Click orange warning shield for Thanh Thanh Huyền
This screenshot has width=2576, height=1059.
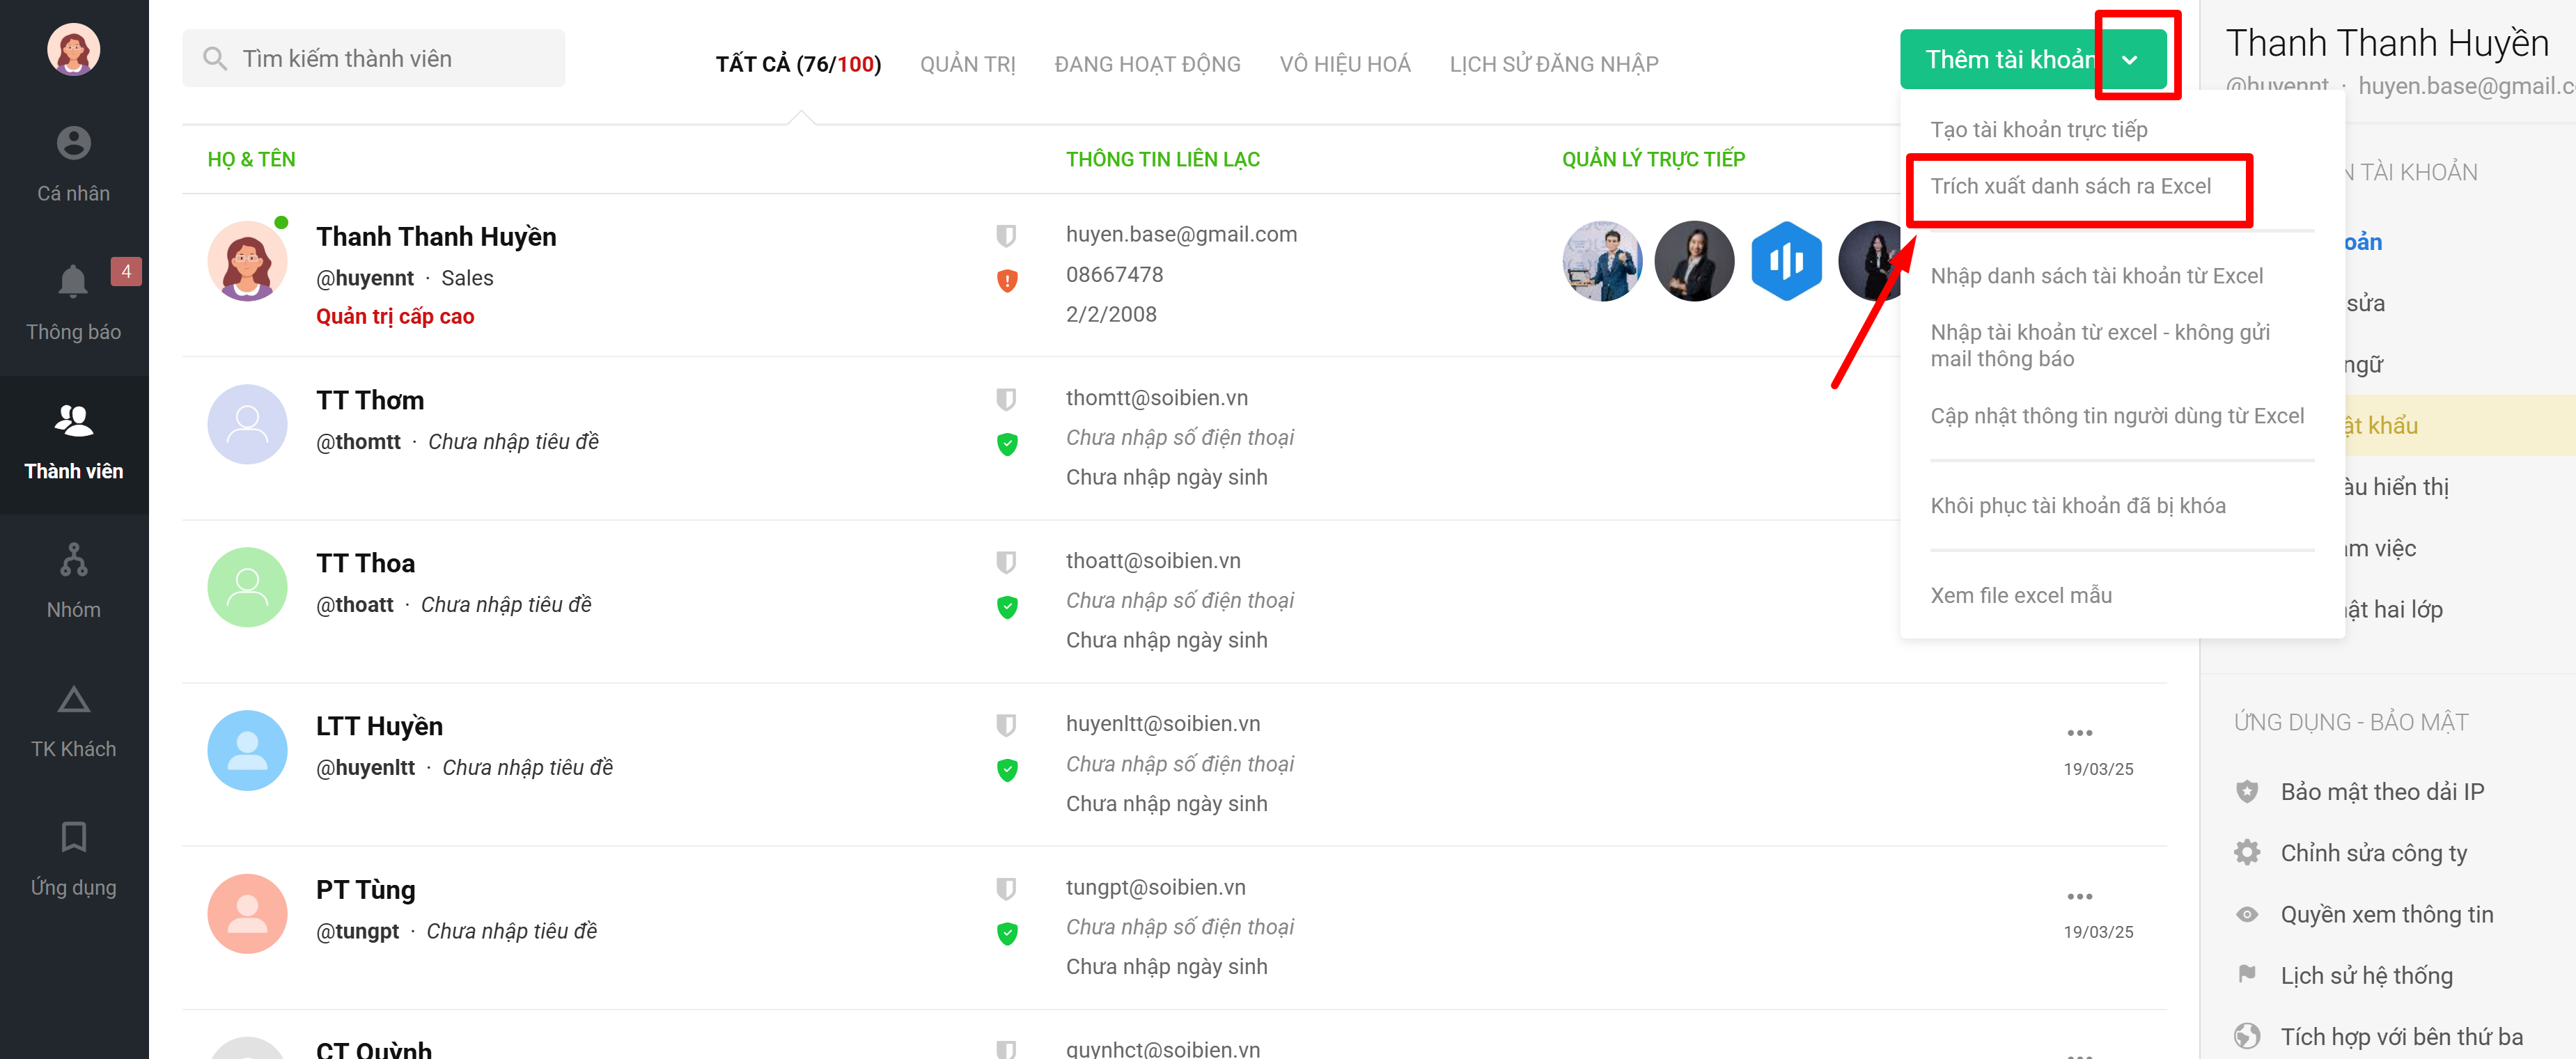pyautogui.click(x=1007, y=281)
